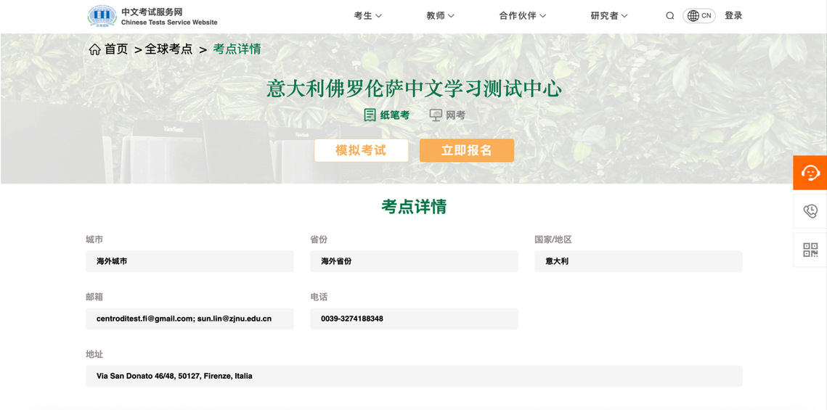Select the 纸笔考 paper test icon

[x=370, y=115]
